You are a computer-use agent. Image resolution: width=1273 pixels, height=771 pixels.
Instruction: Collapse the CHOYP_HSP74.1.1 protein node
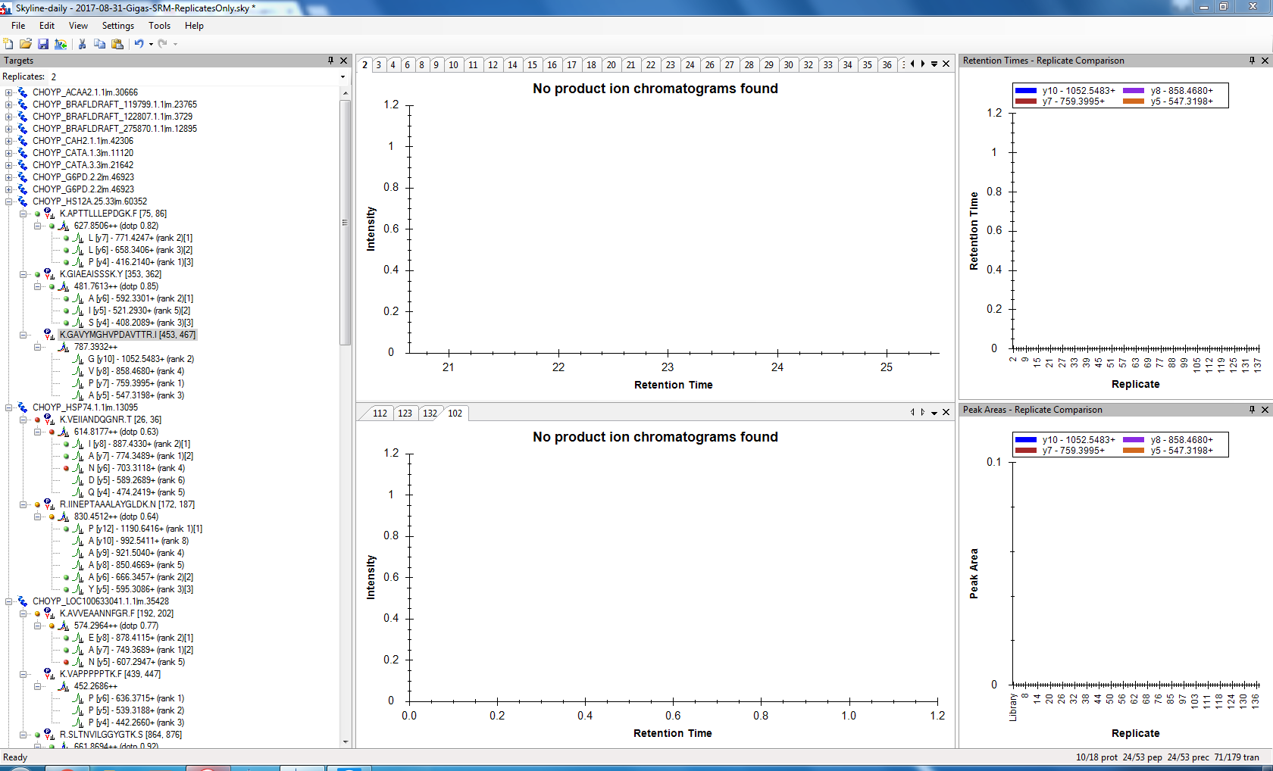(9, 407)
